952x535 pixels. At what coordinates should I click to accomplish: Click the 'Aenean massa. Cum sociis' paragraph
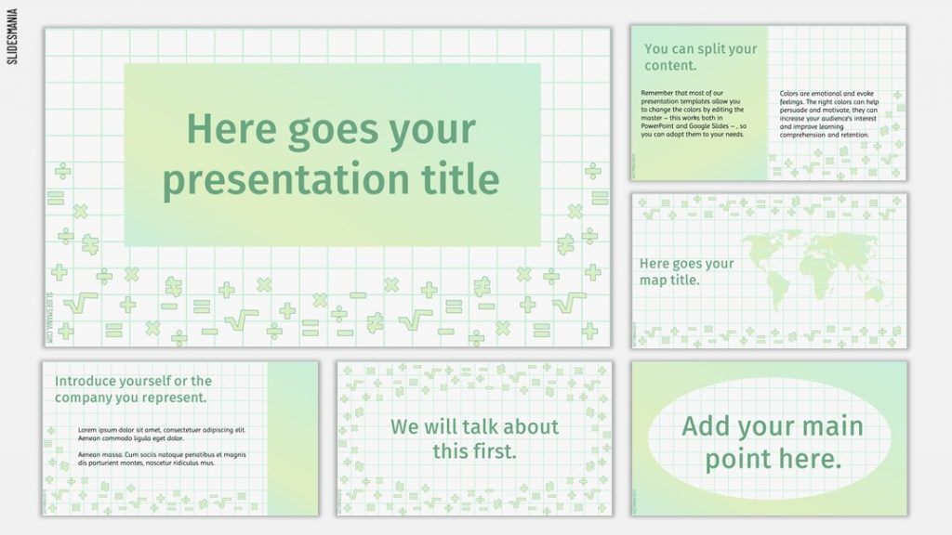(x=162, y=459)
